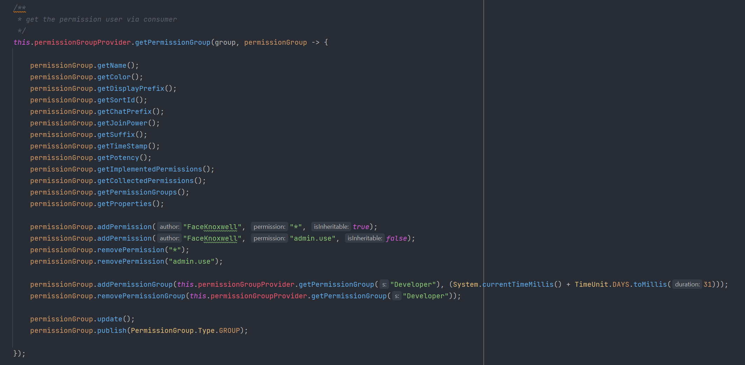Click the DAYS constant
The image size is (745, 365).
coord(621,284)
